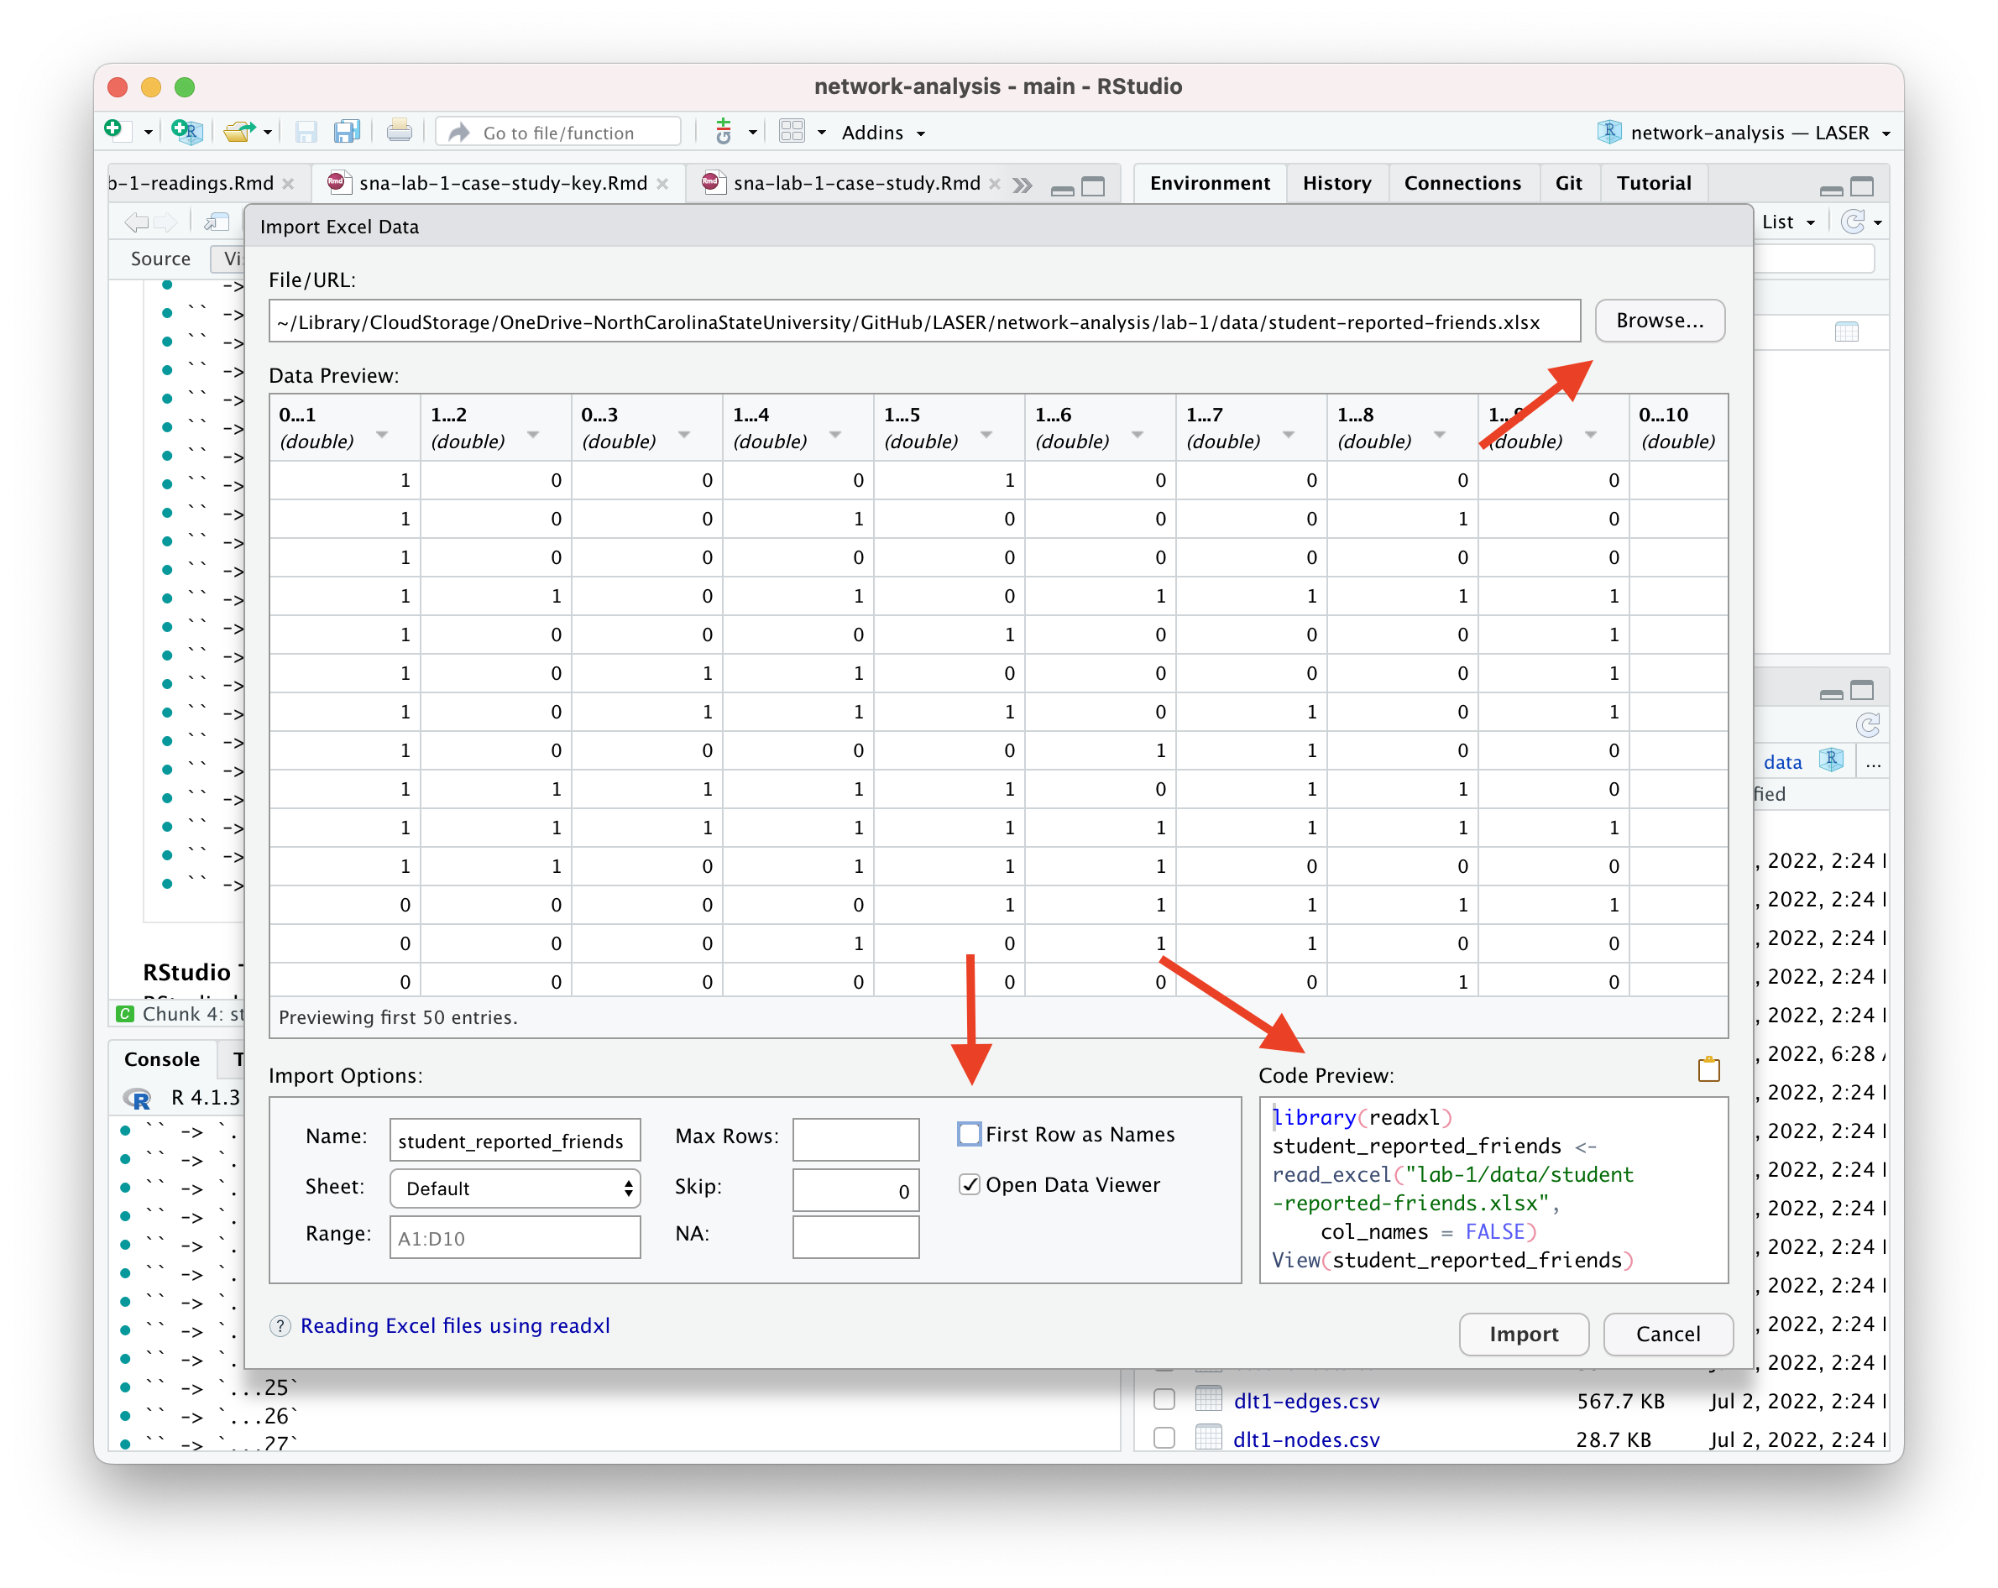Open the 0...1 column type dropdown
This screenshot has height=1588, width=1998.
click(382, 435)
